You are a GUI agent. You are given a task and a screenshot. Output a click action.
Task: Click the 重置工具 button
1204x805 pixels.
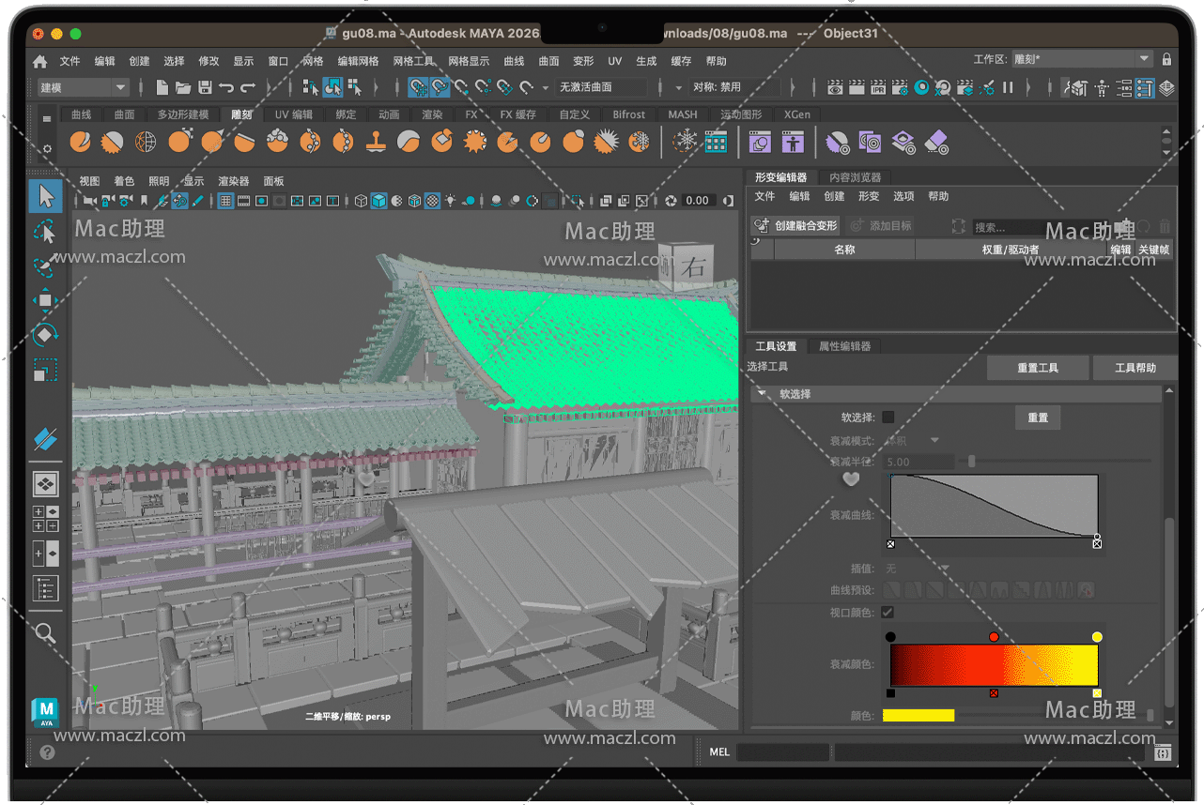pos(1038,368)
